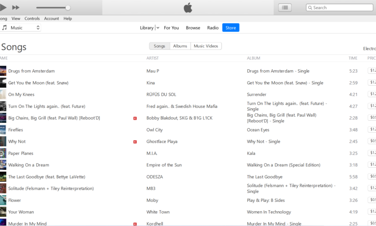Open the Help menu
The image size is (376, 226).
[67, 18]
